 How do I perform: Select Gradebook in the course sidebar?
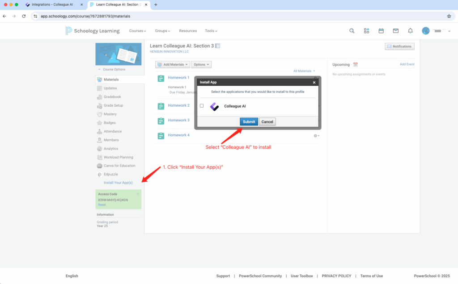[x=112, y=97]
